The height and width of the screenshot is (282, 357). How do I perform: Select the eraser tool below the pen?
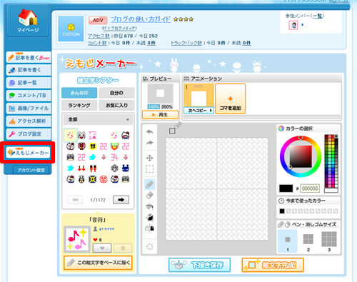[x=150, y=196]
